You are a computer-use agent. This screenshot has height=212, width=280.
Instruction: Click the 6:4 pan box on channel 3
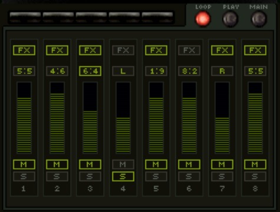pos(90,71)
